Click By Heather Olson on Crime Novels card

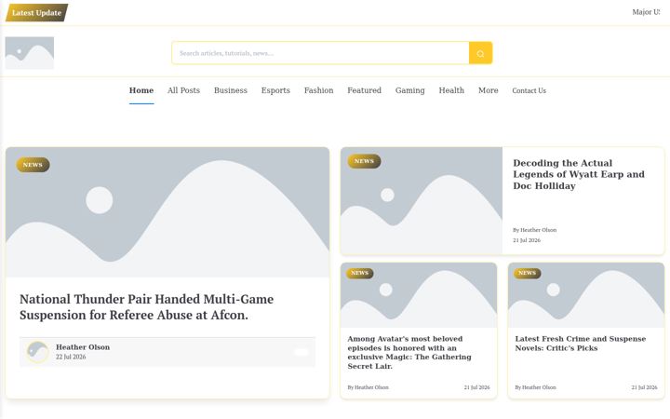tap(535, 387)
